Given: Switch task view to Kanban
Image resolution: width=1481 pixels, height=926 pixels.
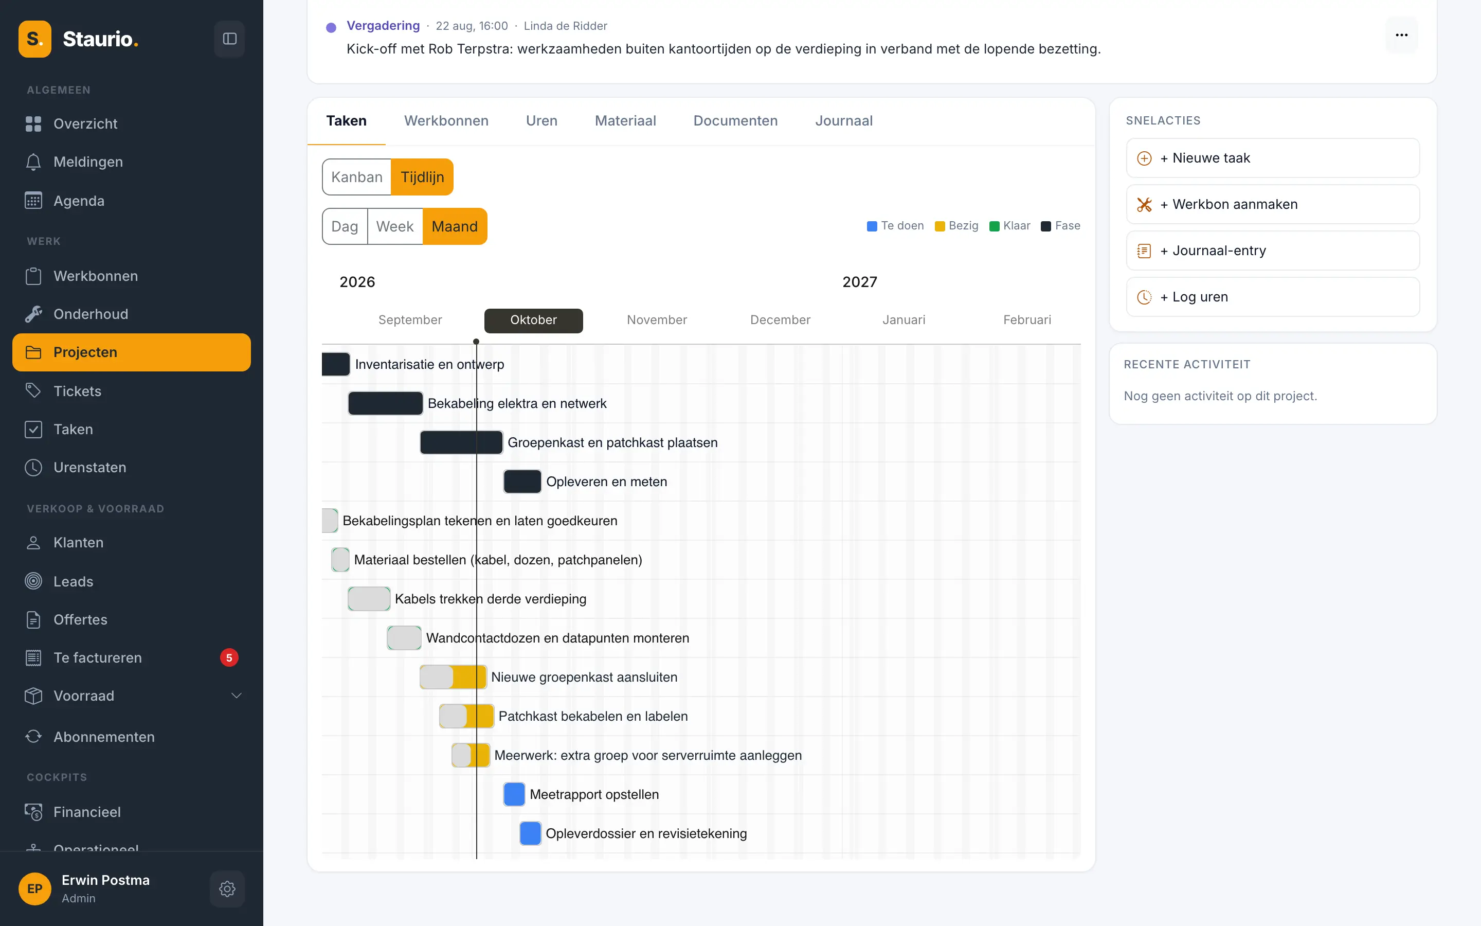Looking at the screenshot, I should point(357,177).
